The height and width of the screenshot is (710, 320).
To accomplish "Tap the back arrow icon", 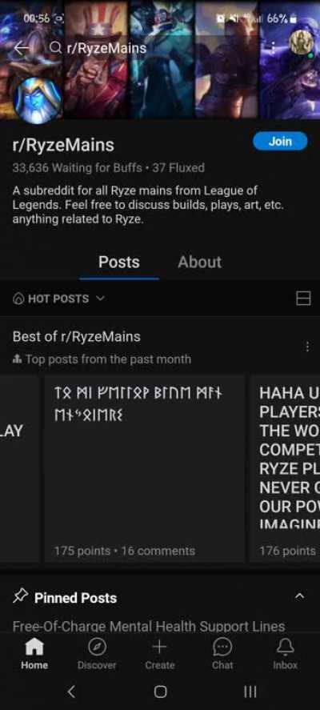I will point(22,47).
